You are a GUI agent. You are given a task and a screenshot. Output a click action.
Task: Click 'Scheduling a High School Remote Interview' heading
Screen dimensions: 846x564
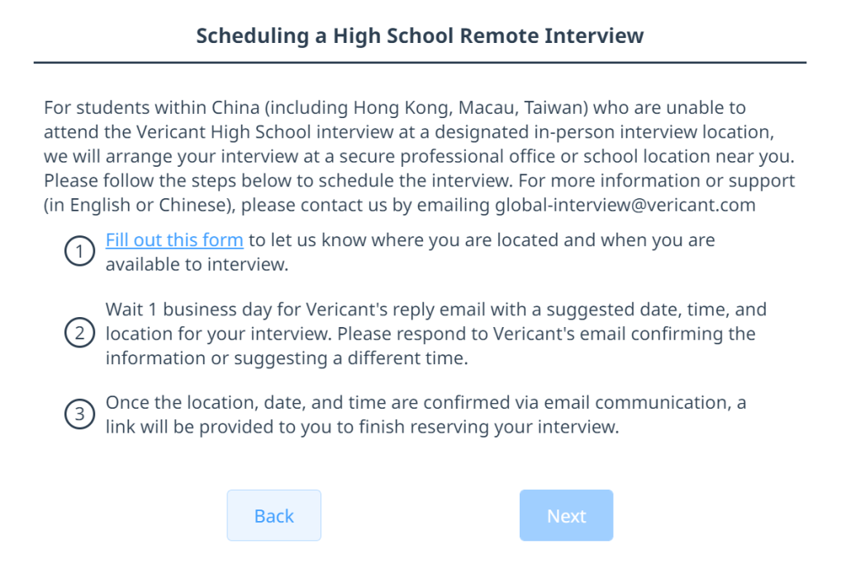point(420,36)
